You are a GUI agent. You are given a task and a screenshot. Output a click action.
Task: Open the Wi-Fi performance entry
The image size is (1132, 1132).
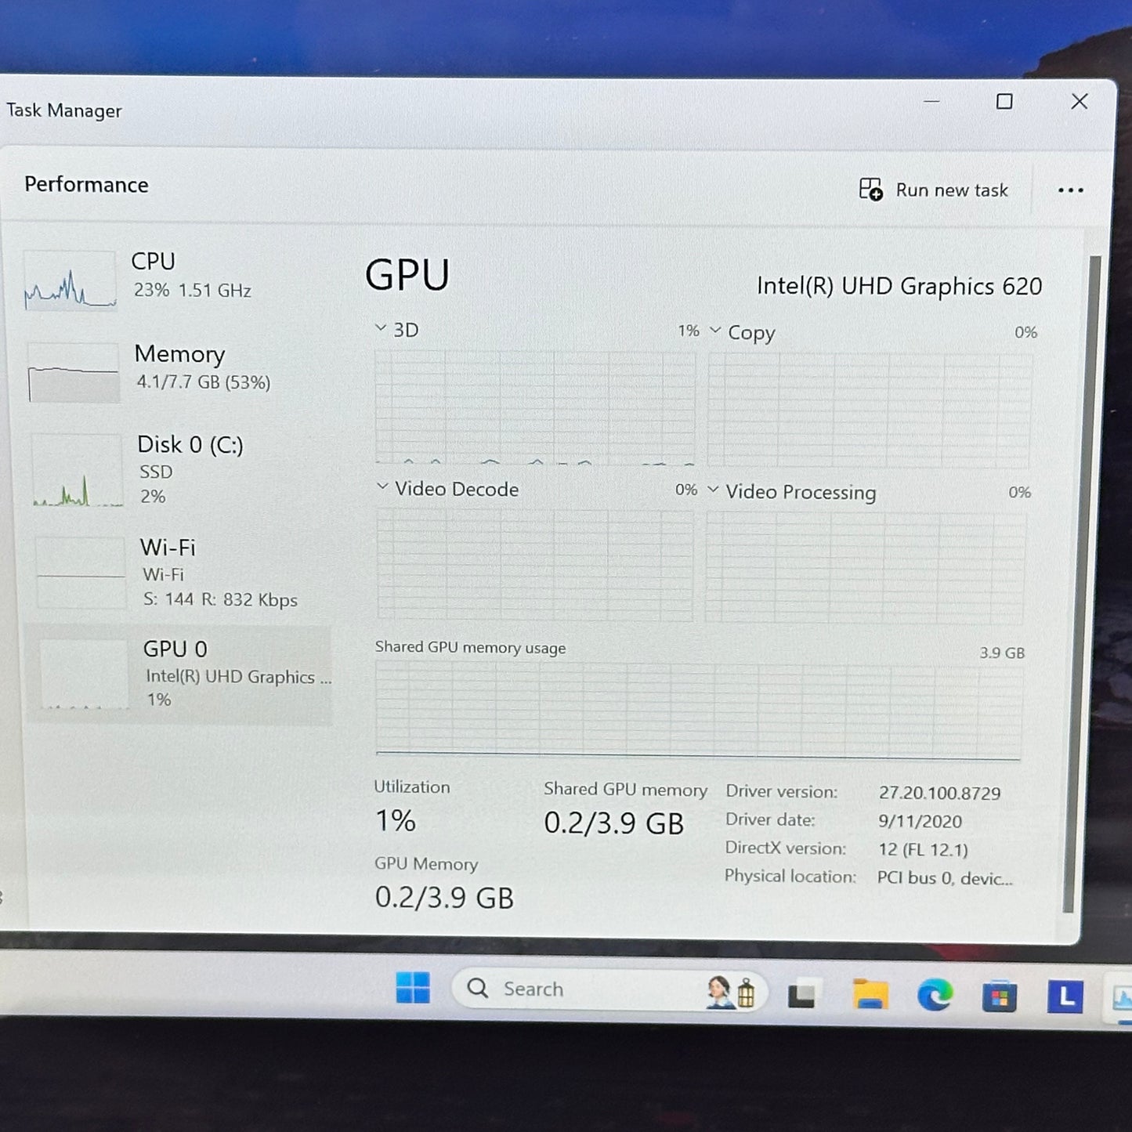tap(180, 573)
